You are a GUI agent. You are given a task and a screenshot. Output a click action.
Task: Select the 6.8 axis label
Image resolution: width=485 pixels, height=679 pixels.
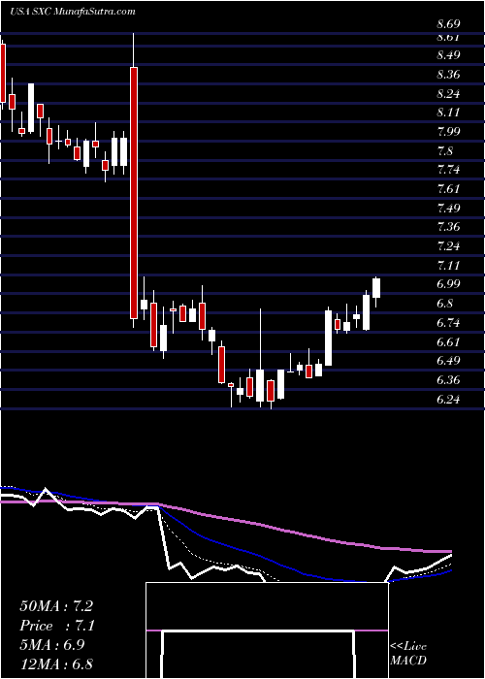coord(444,304)
